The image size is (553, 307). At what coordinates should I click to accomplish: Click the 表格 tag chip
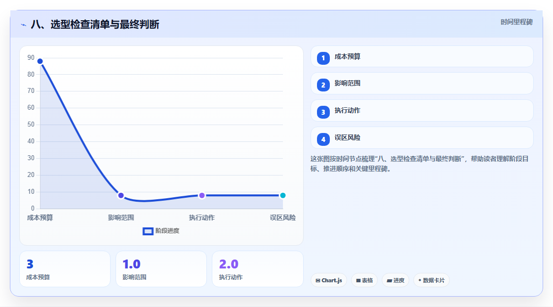pyautogui.click(x=364, y=280)
